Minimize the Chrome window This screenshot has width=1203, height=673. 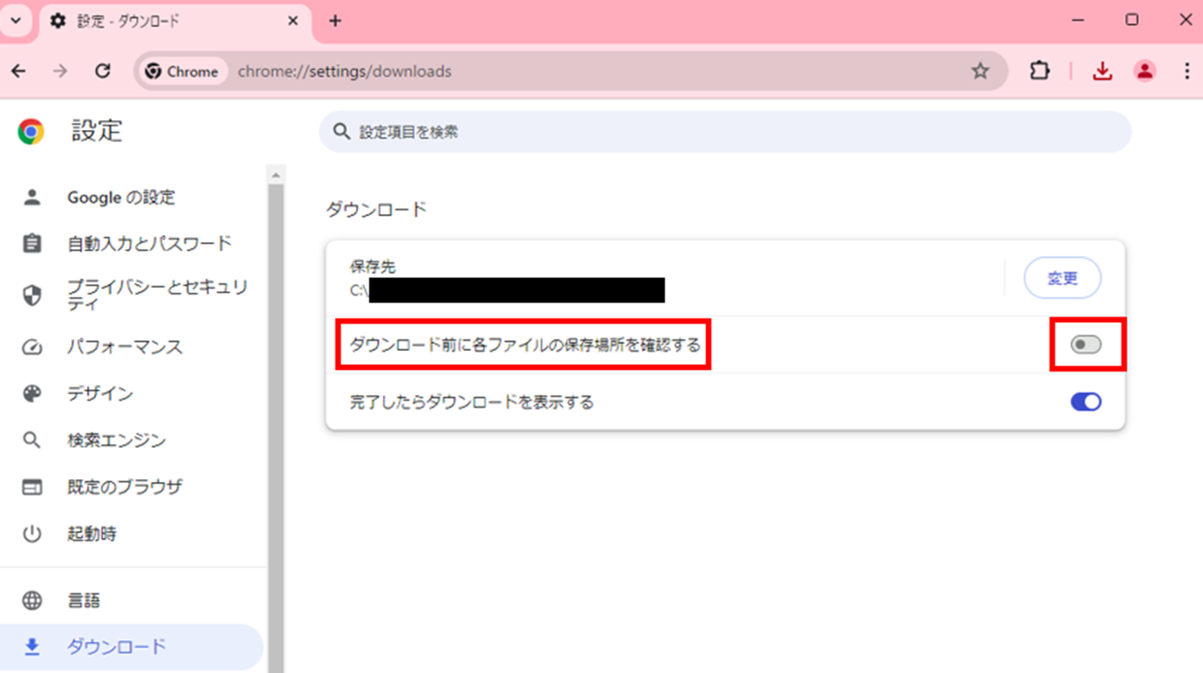(x=1079, y=20)
